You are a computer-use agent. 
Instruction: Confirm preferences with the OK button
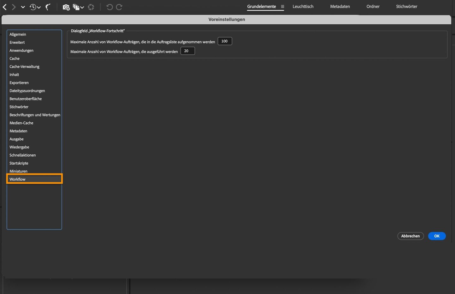click(x=437, y=236)
